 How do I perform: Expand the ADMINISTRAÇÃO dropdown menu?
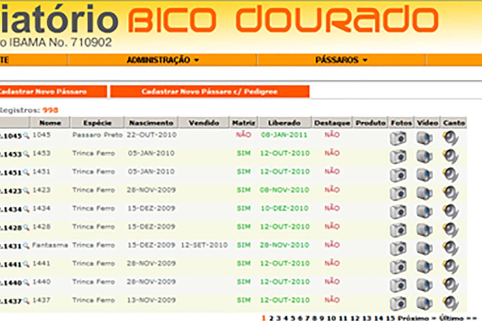[163, 60]
